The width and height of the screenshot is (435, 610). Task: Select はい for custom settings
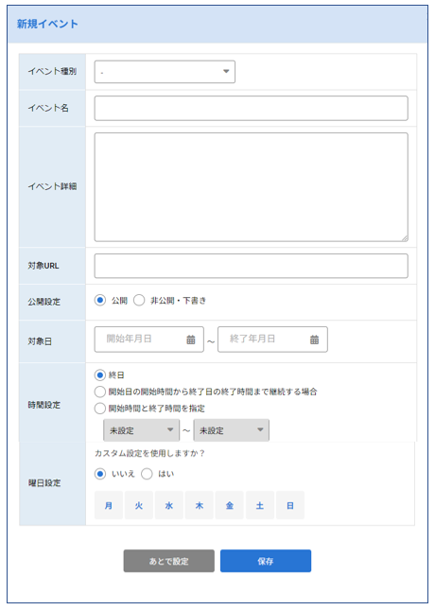(x=147, y=474)
